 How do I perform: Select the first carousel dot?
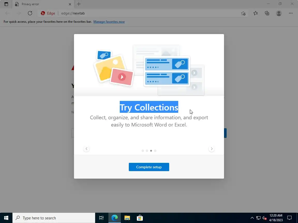pyautogui.click(x=143, y=151)
